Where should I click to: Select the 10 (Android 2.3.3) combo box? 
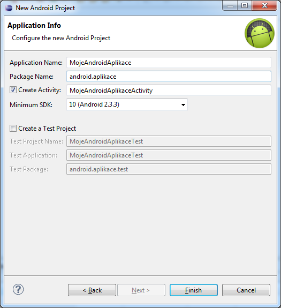pyautogui.click(x=127, y=104)
